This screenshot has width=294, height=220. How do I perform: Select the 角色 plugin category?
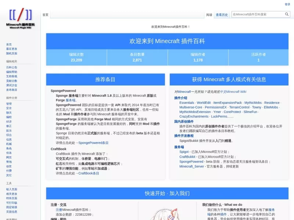[x=9, y=148]
